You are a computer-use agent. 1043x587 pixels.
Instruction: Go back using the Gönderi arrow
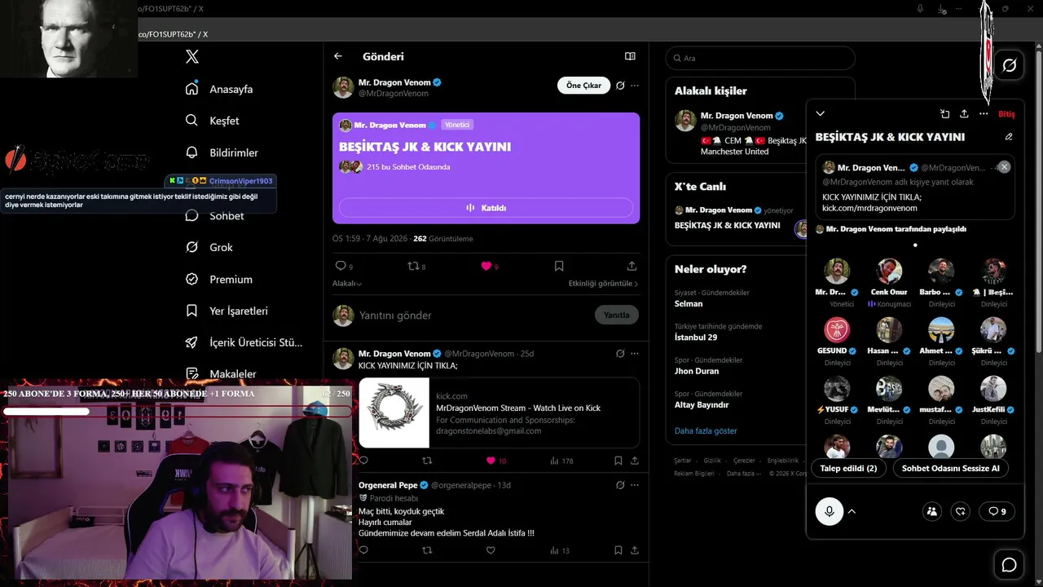pyautogui.click(x=338, y=56)
